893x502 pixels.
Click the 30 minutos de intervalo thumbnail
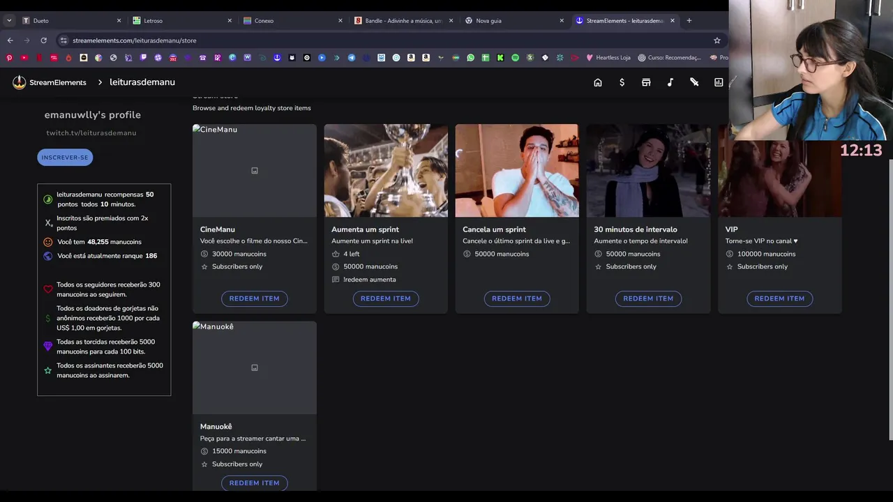click(x=648, y=171)
